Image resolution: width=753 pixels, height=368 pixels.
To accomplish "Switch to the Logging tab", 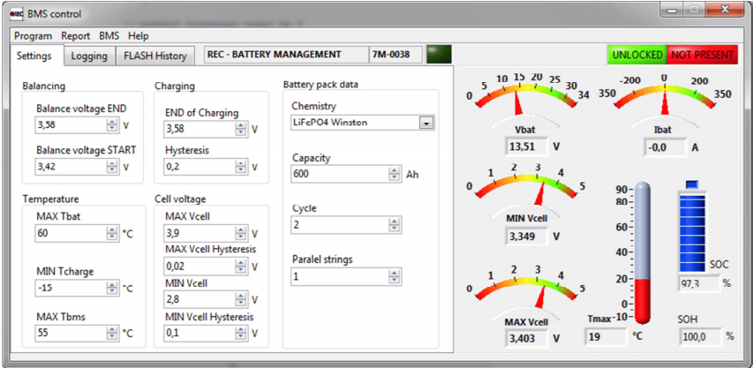I will point(89,56).
